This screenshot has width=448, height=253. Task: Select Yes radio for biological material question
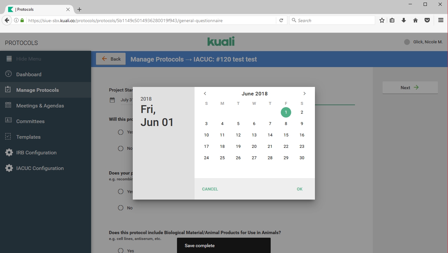click(121, 250)
